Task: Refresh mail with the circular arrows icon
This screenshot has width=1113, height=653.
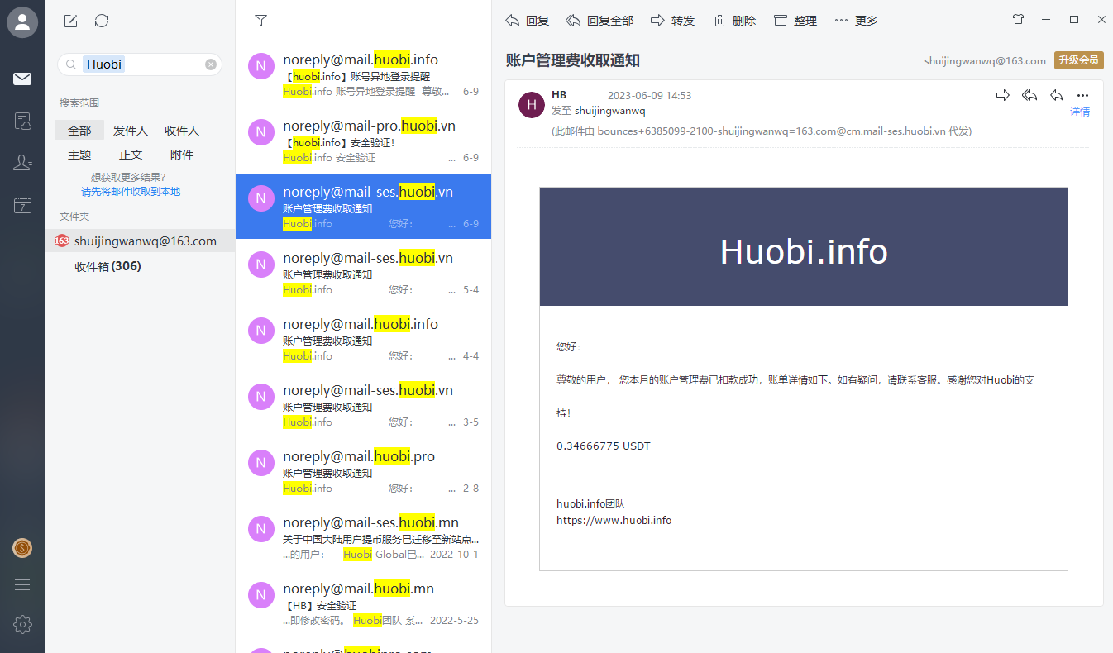Action: click(102, 21)
